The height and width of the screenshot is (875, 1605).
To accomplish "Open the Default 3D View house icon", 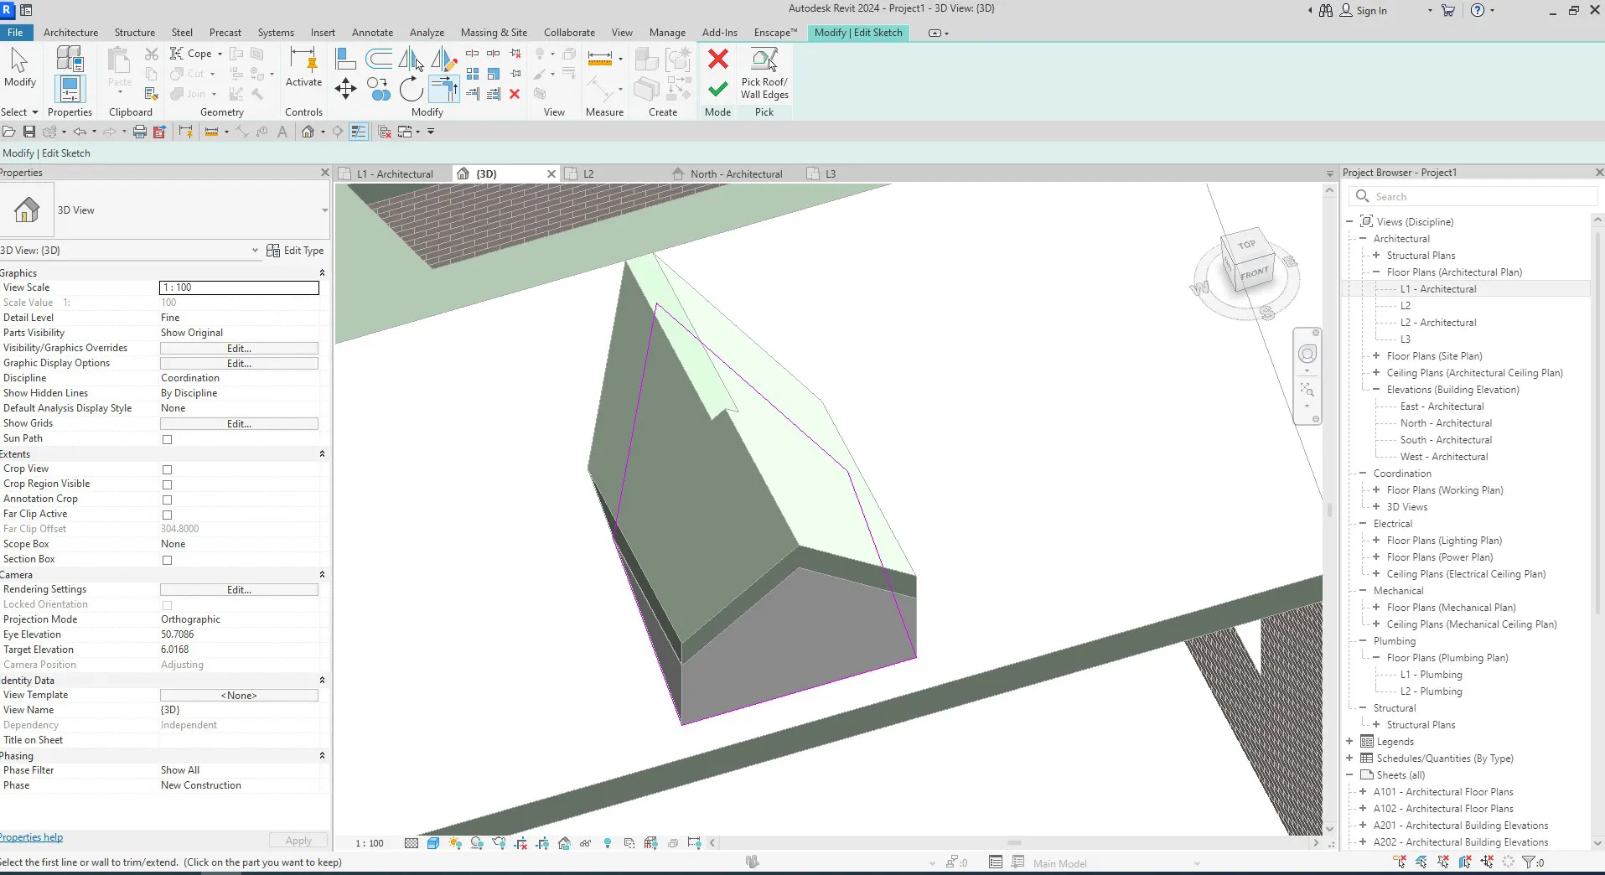I will 308,132.
